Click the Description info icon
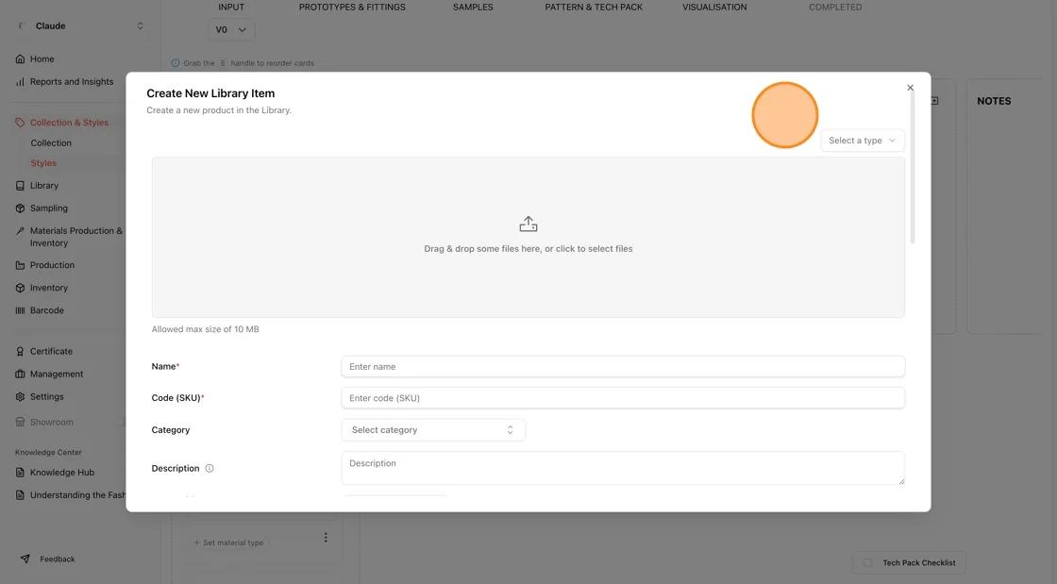 (x=210, y=468)
